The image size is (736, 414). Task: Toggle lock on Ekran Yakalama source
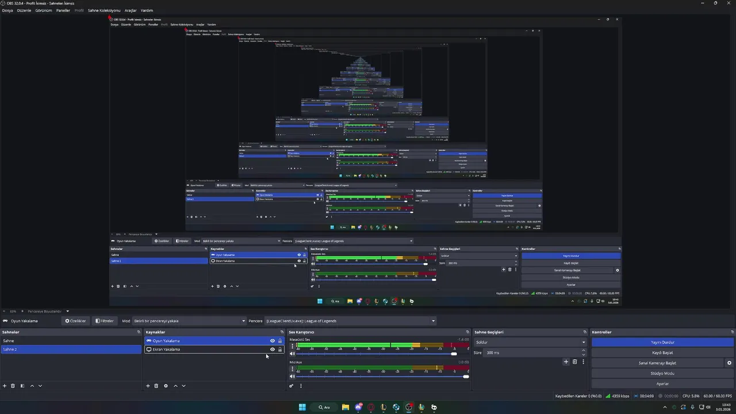pos(280,349)
